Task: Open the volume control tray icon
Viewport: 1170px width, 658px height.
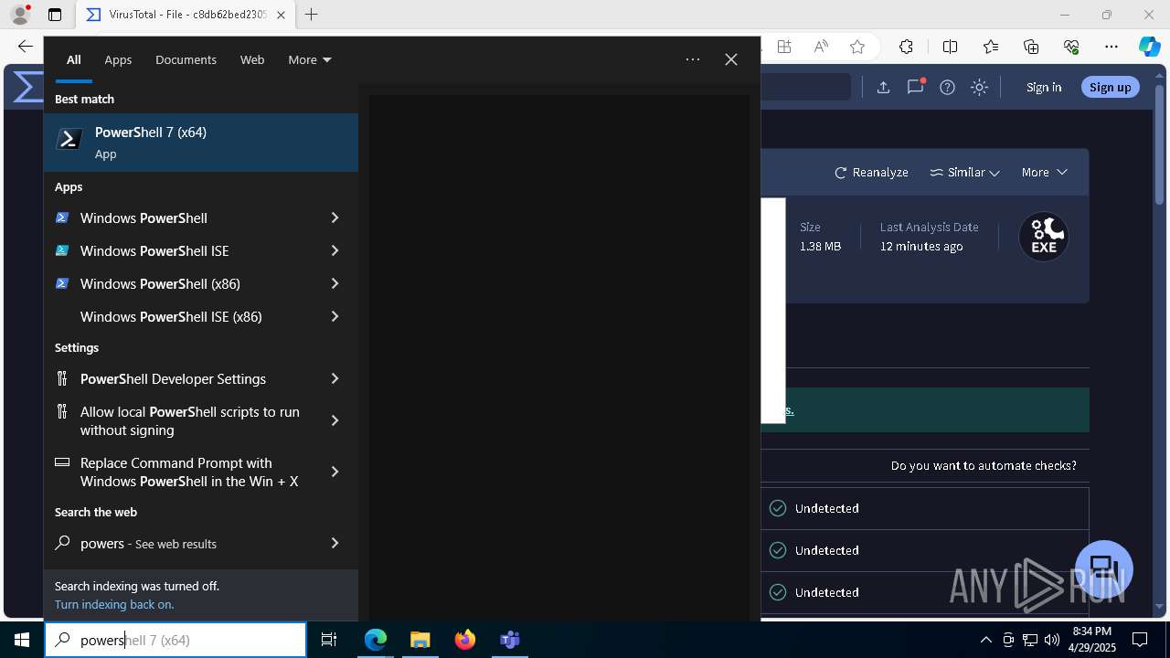Action: (x=1051, y=640)
